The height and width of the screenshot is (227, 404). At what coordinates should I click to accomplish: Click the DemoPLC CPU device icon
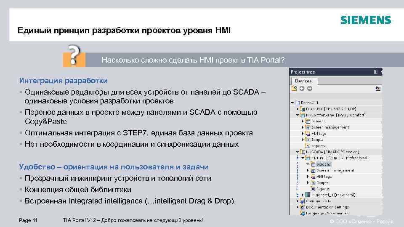click(x=303, y=109)
